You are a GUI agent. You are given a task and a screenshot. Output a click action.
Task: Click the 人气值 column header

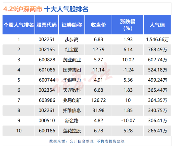click(157, 25)
